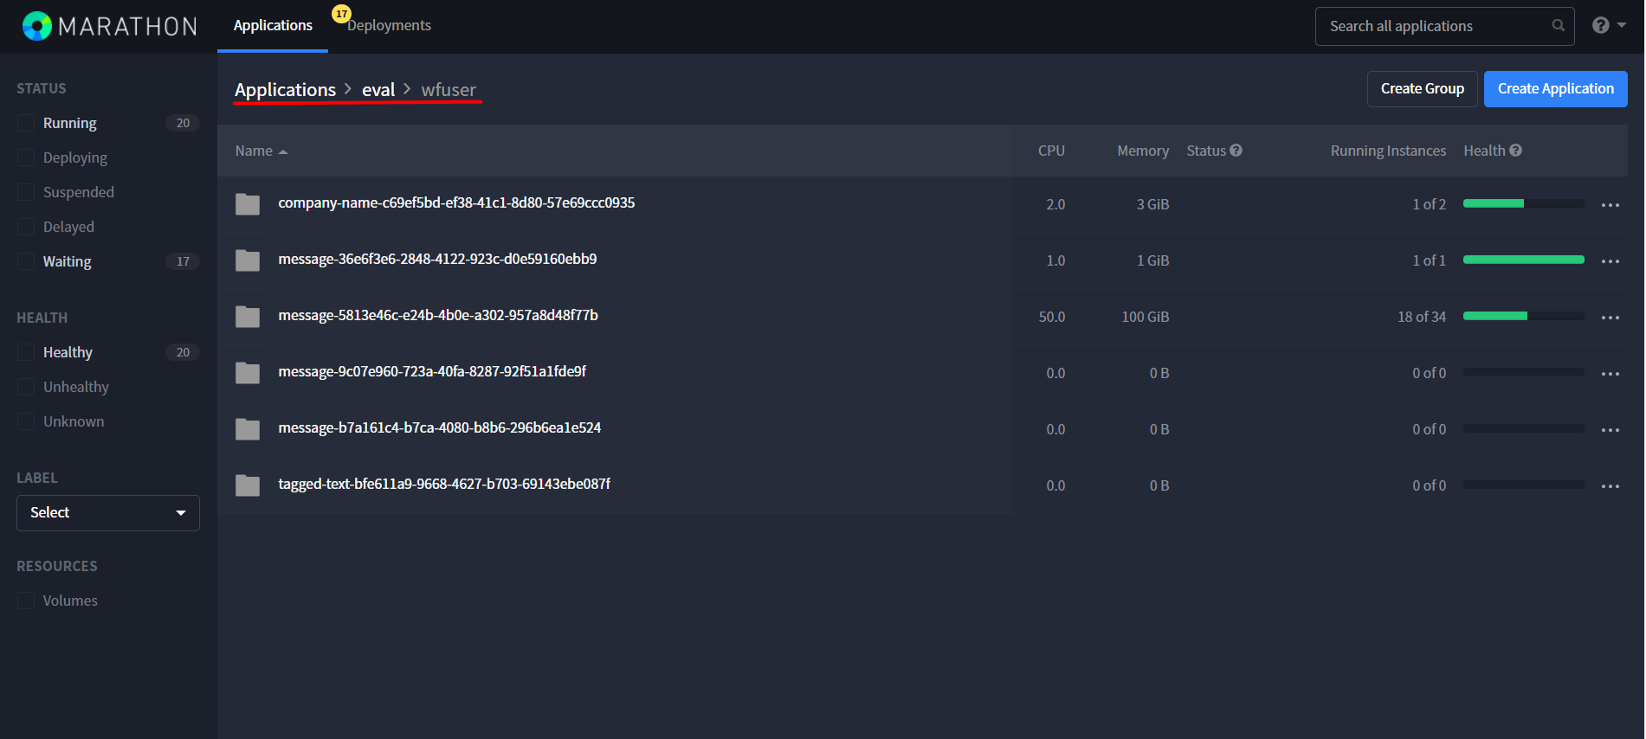The width and height of the screenshot is (1646, 739).
Task: Click the '18 of 34' running instances value
Action: pyautogui.click(x=1422, y=317)
